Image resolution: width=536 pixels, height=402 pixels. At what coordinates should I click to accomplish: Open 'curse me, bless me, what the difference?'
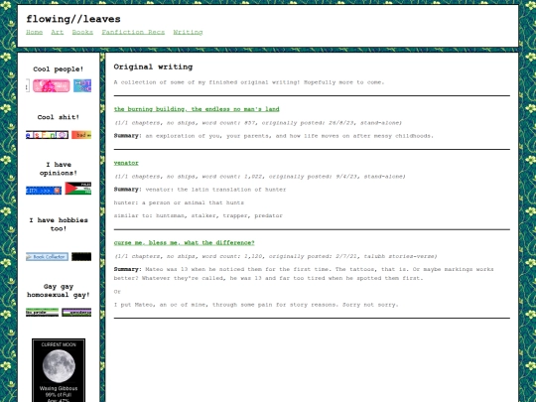pyautogui.click(x=185, y=243)
